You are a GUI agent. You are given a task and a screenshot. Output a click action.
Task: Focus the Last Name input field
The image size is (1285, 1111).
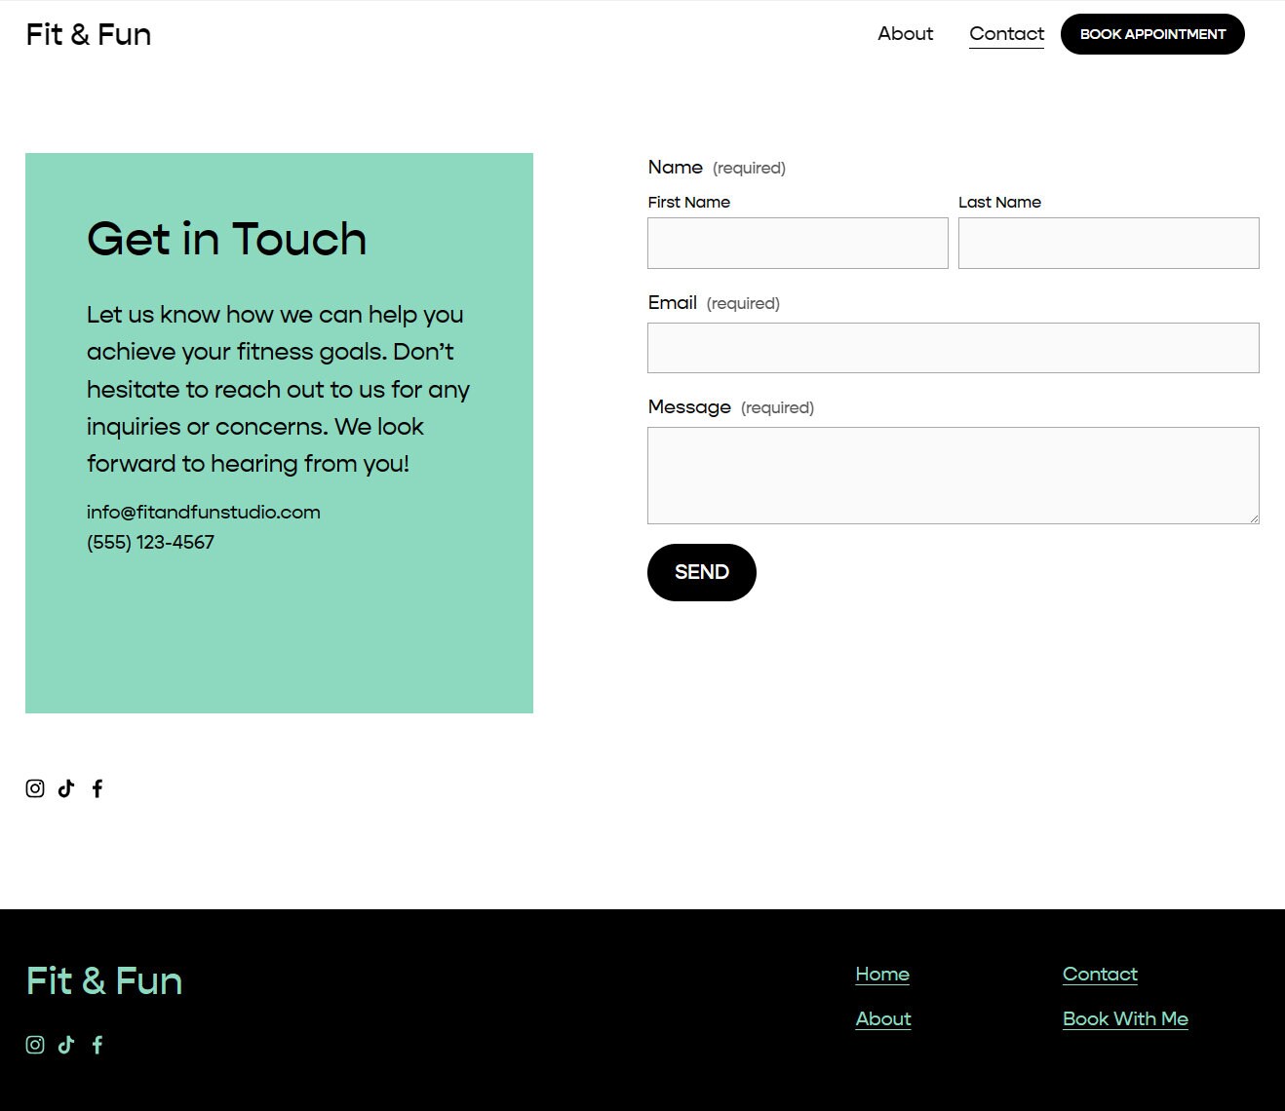[1109, 243]
